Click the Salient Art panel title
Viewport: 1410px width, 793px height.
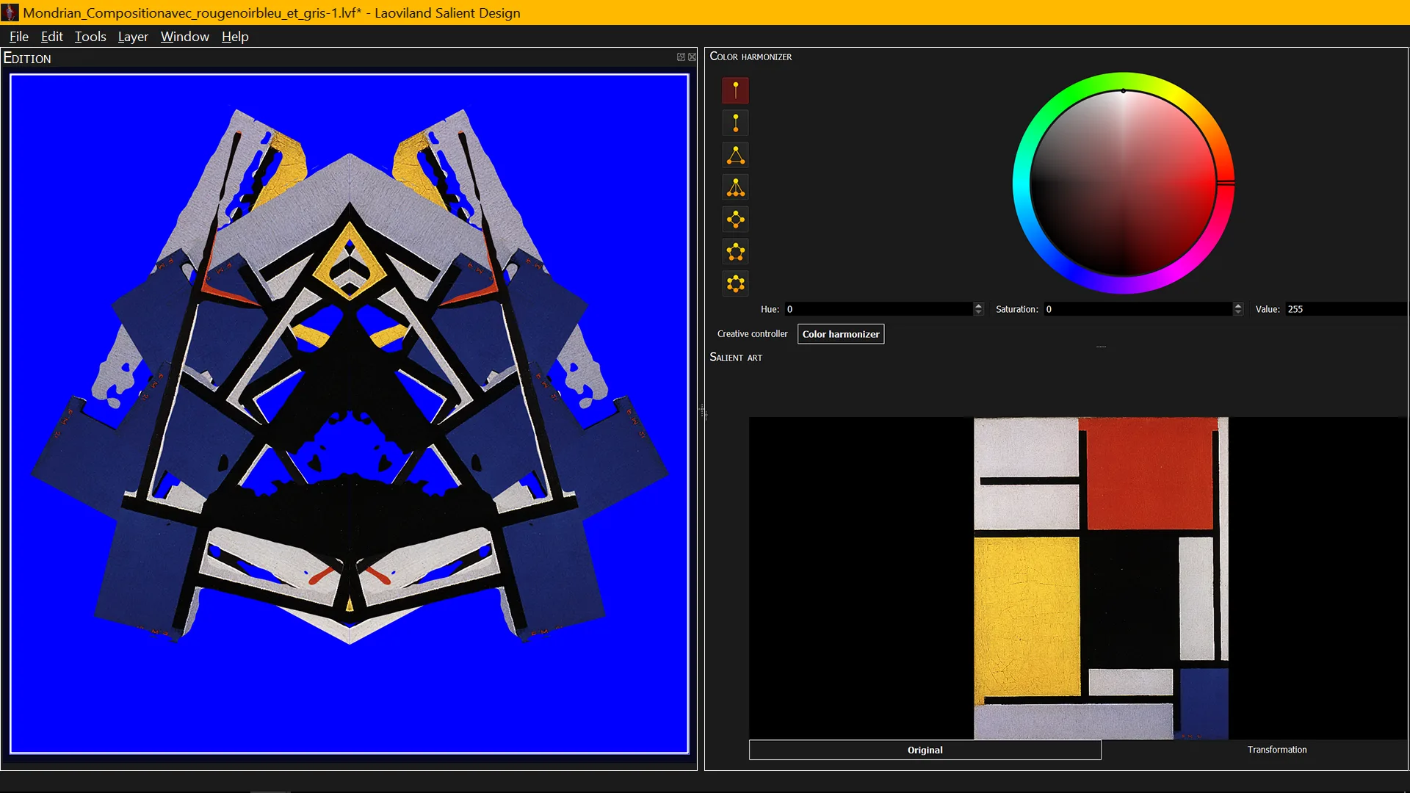pyautogui.click(x=736, y=357)
